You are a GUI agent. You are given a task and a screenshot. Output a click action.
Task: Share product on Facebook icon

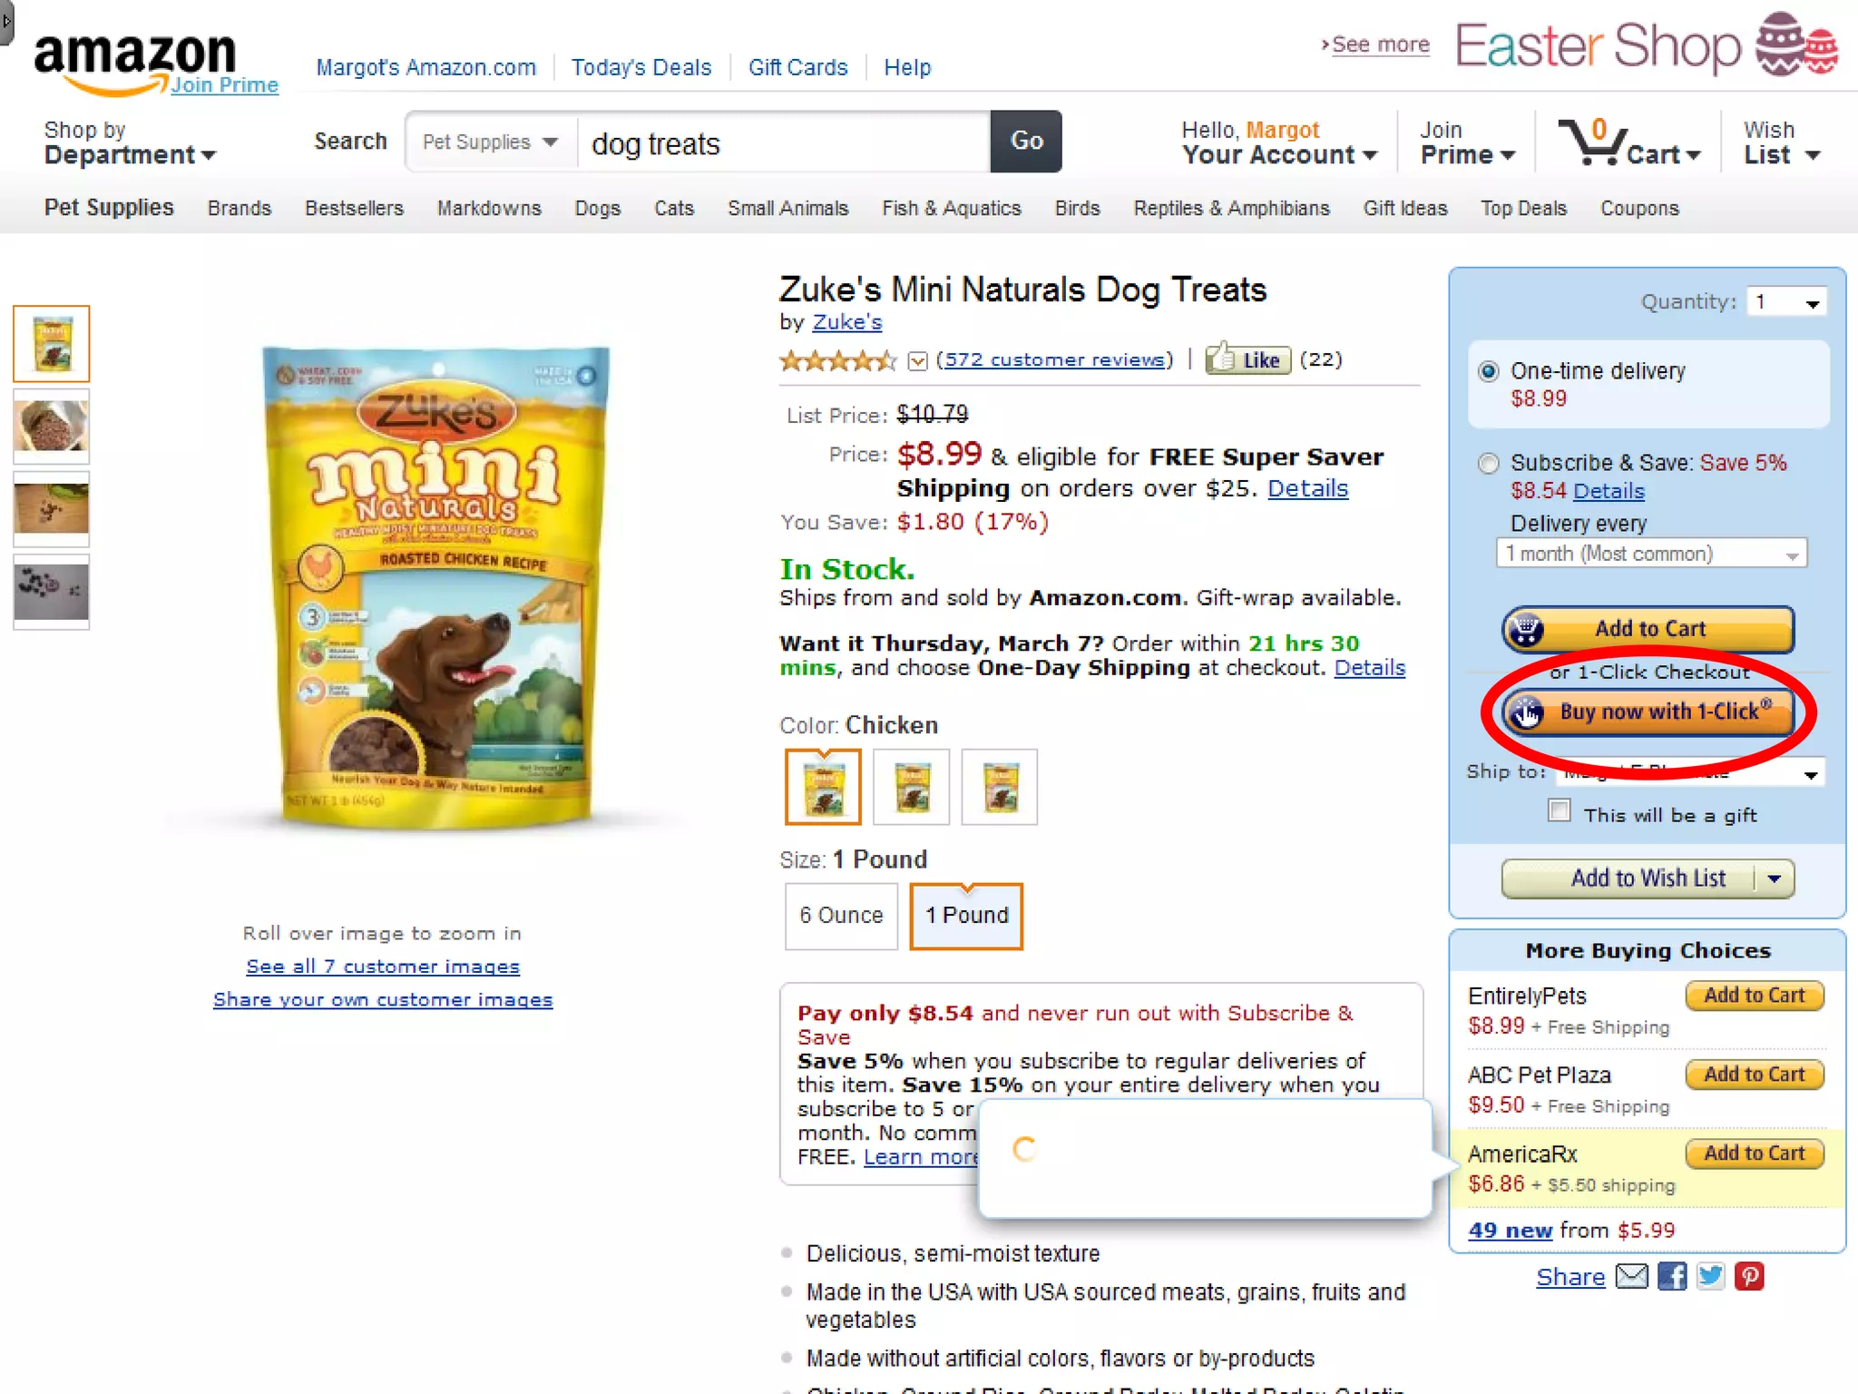click(x=1671, y=1277)
